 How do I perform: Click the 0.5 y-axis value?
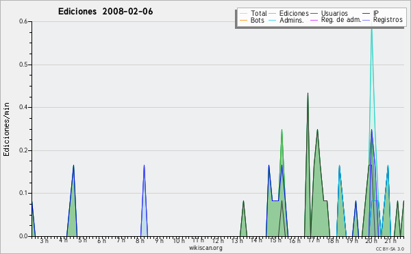coord(23,65)
